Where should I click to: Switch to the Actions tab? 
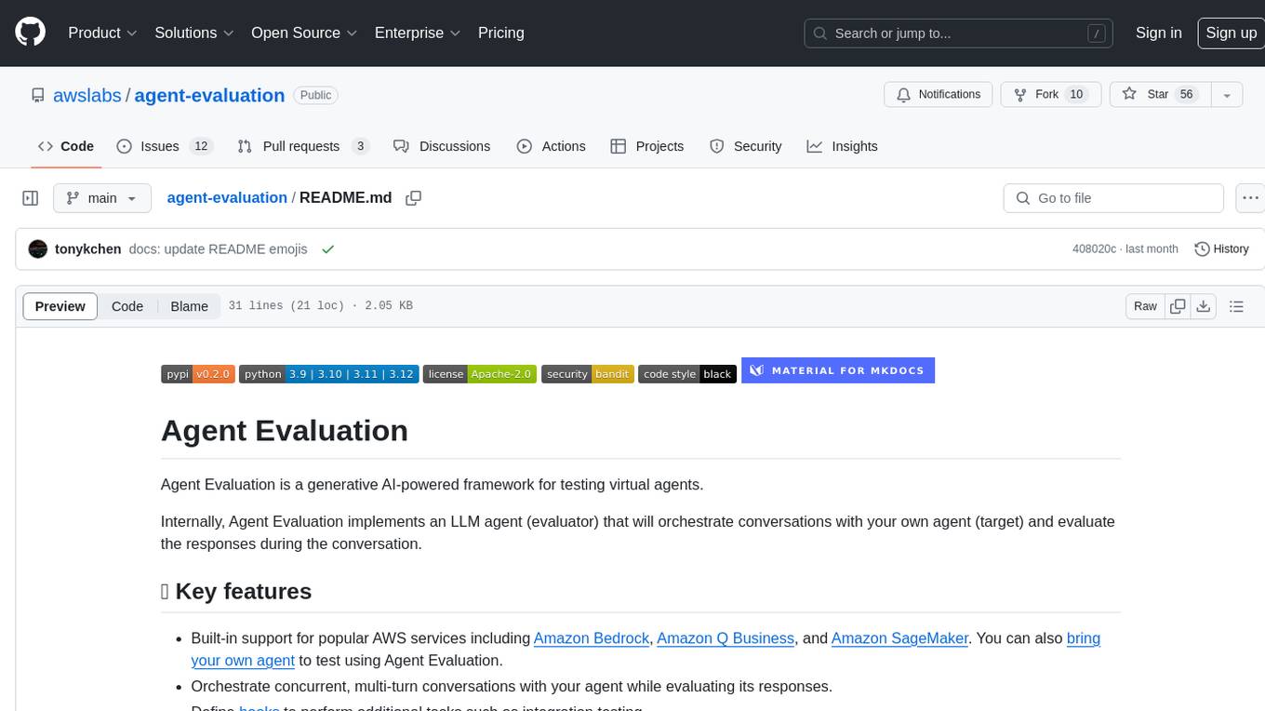551,146
